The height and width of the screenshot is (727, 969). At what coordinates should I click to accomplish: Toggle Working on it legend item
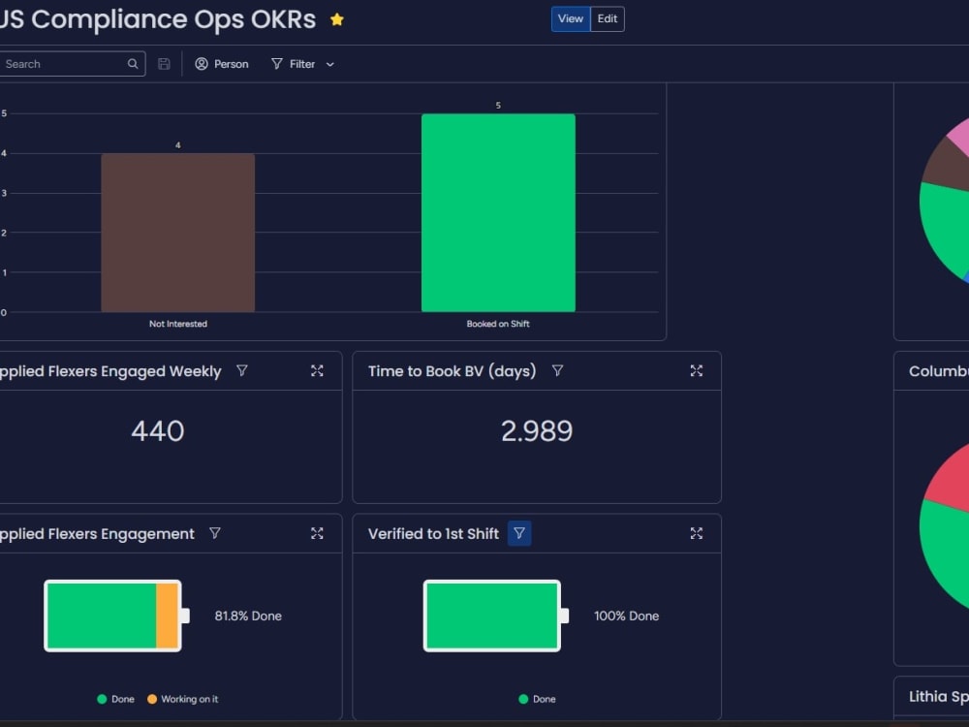tap(183, 699)
